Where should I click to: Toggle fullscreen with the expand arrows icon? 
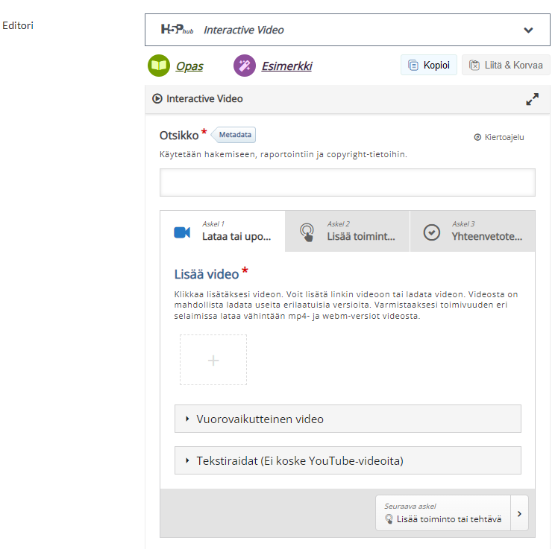pos(532,99)
